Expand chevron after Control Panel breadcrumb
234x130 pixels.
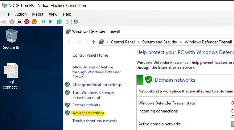click(138, 42)
